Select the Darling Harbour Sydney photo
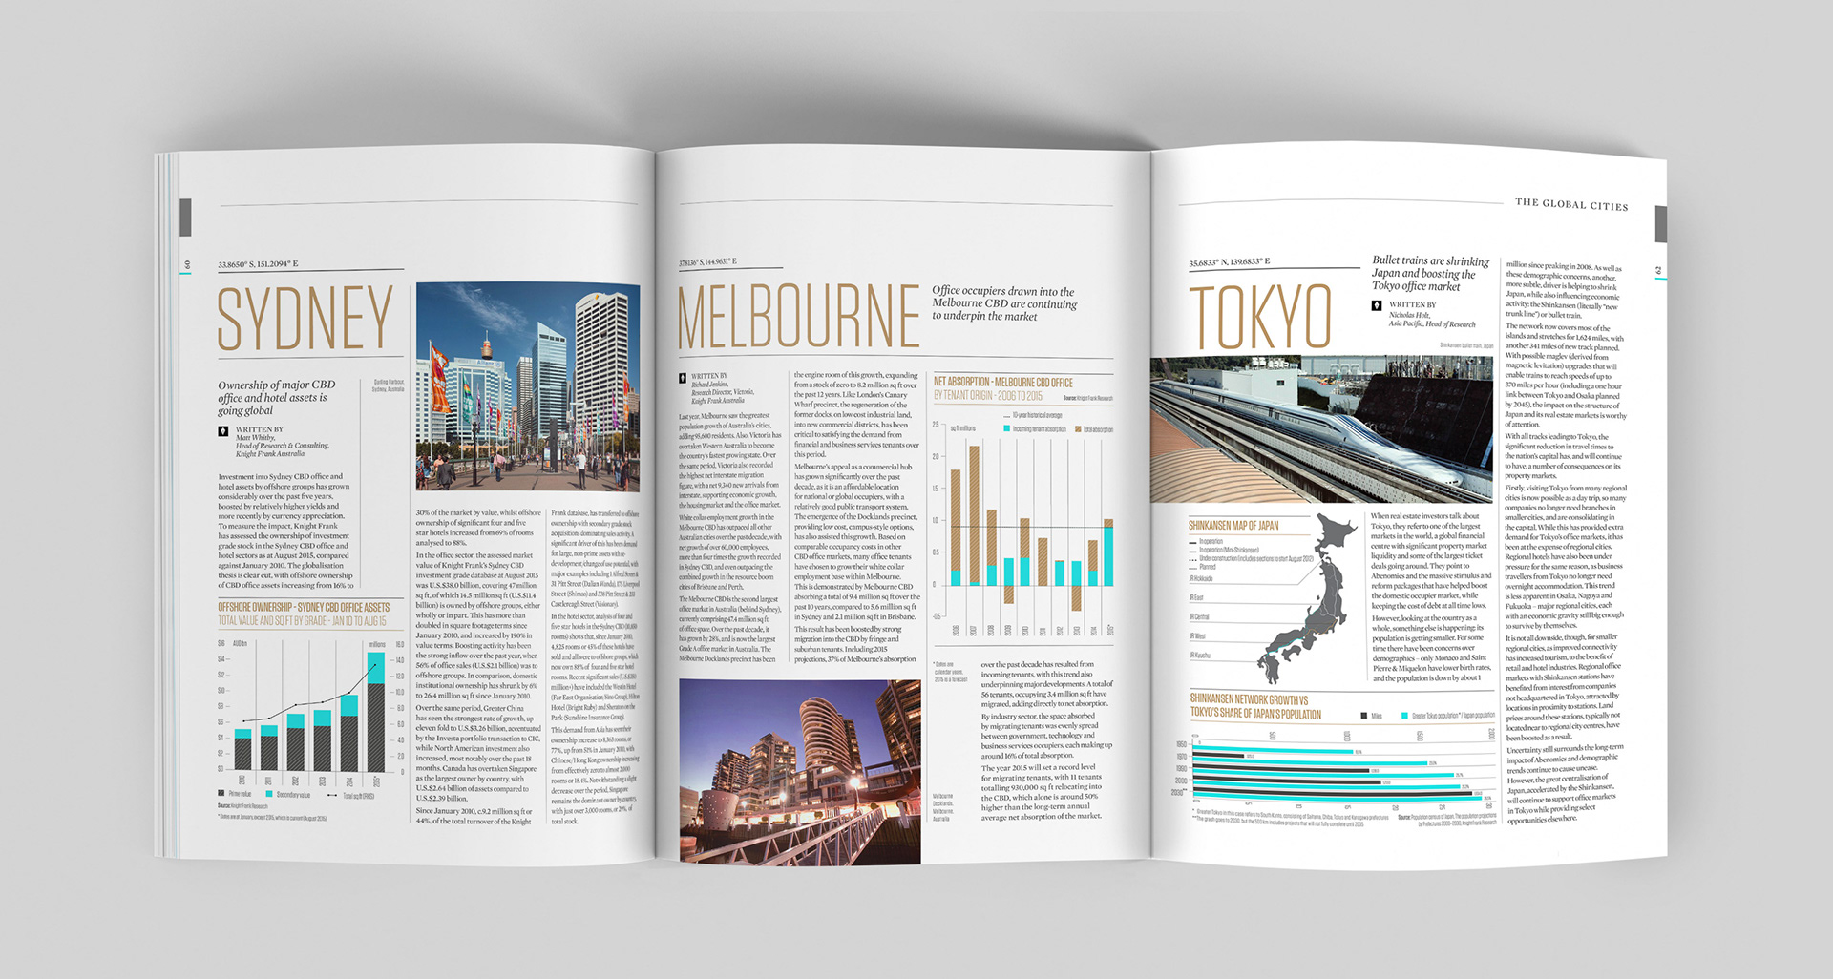 [x=528, y=386]
